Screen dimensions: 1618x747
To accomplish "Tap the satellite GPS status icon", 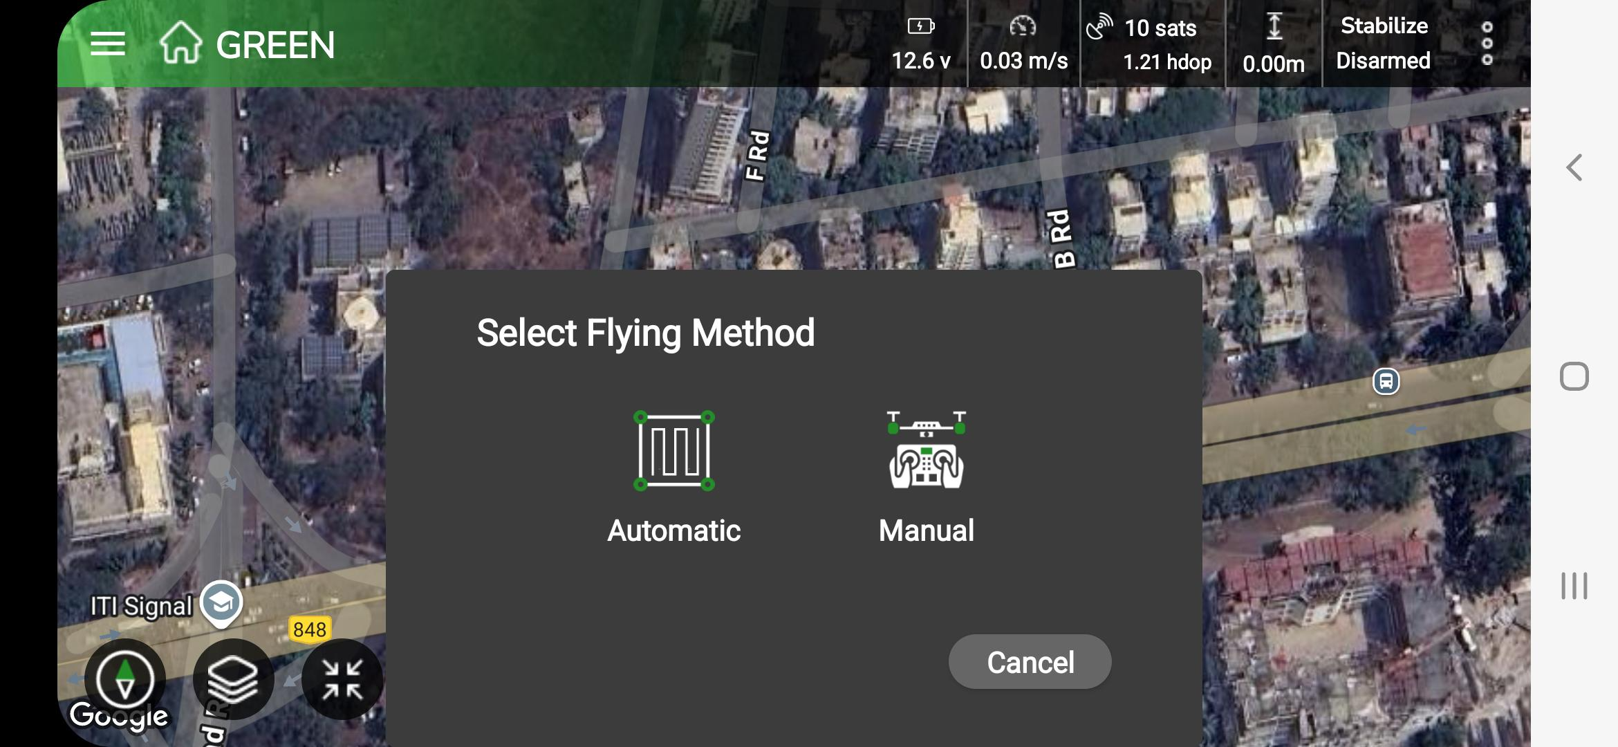I will [x=1099, y=28].
